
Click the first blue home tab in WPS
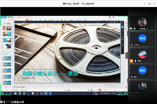[x=3, y=17]
